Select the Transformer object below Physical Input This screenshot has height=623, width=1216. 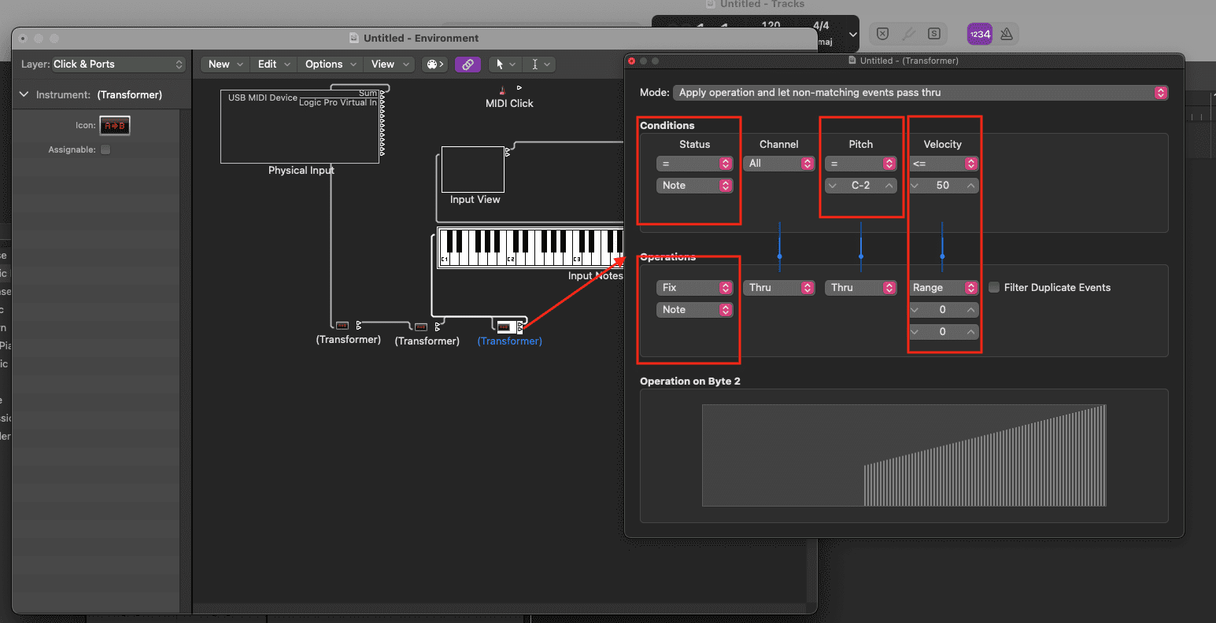tap(342, 325)
